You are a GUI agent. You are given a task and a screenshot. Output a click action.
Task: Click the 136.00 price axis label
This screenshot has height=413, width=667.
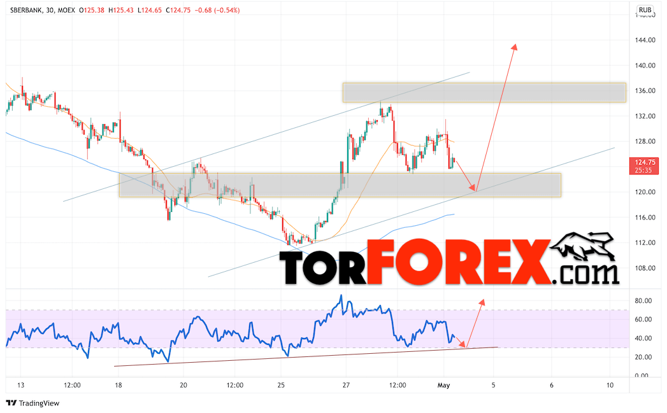645,90
